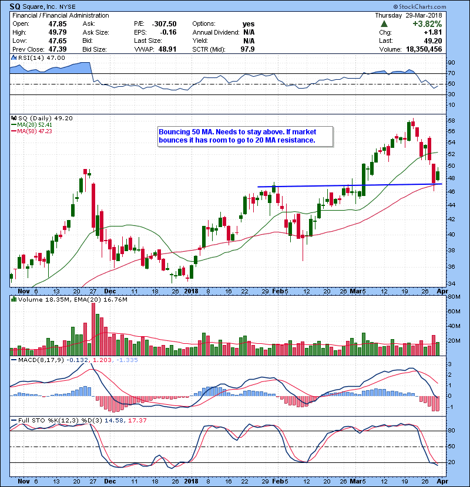Click the SQ (Daily) price legend icon
The image size is (470, 487).
12,118
